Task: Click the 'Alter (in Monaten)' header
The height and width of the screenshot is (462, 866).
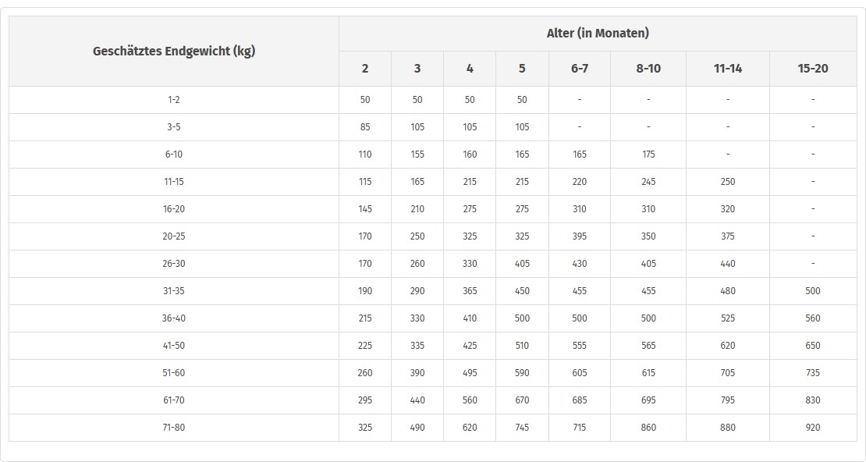Action: 598,33
